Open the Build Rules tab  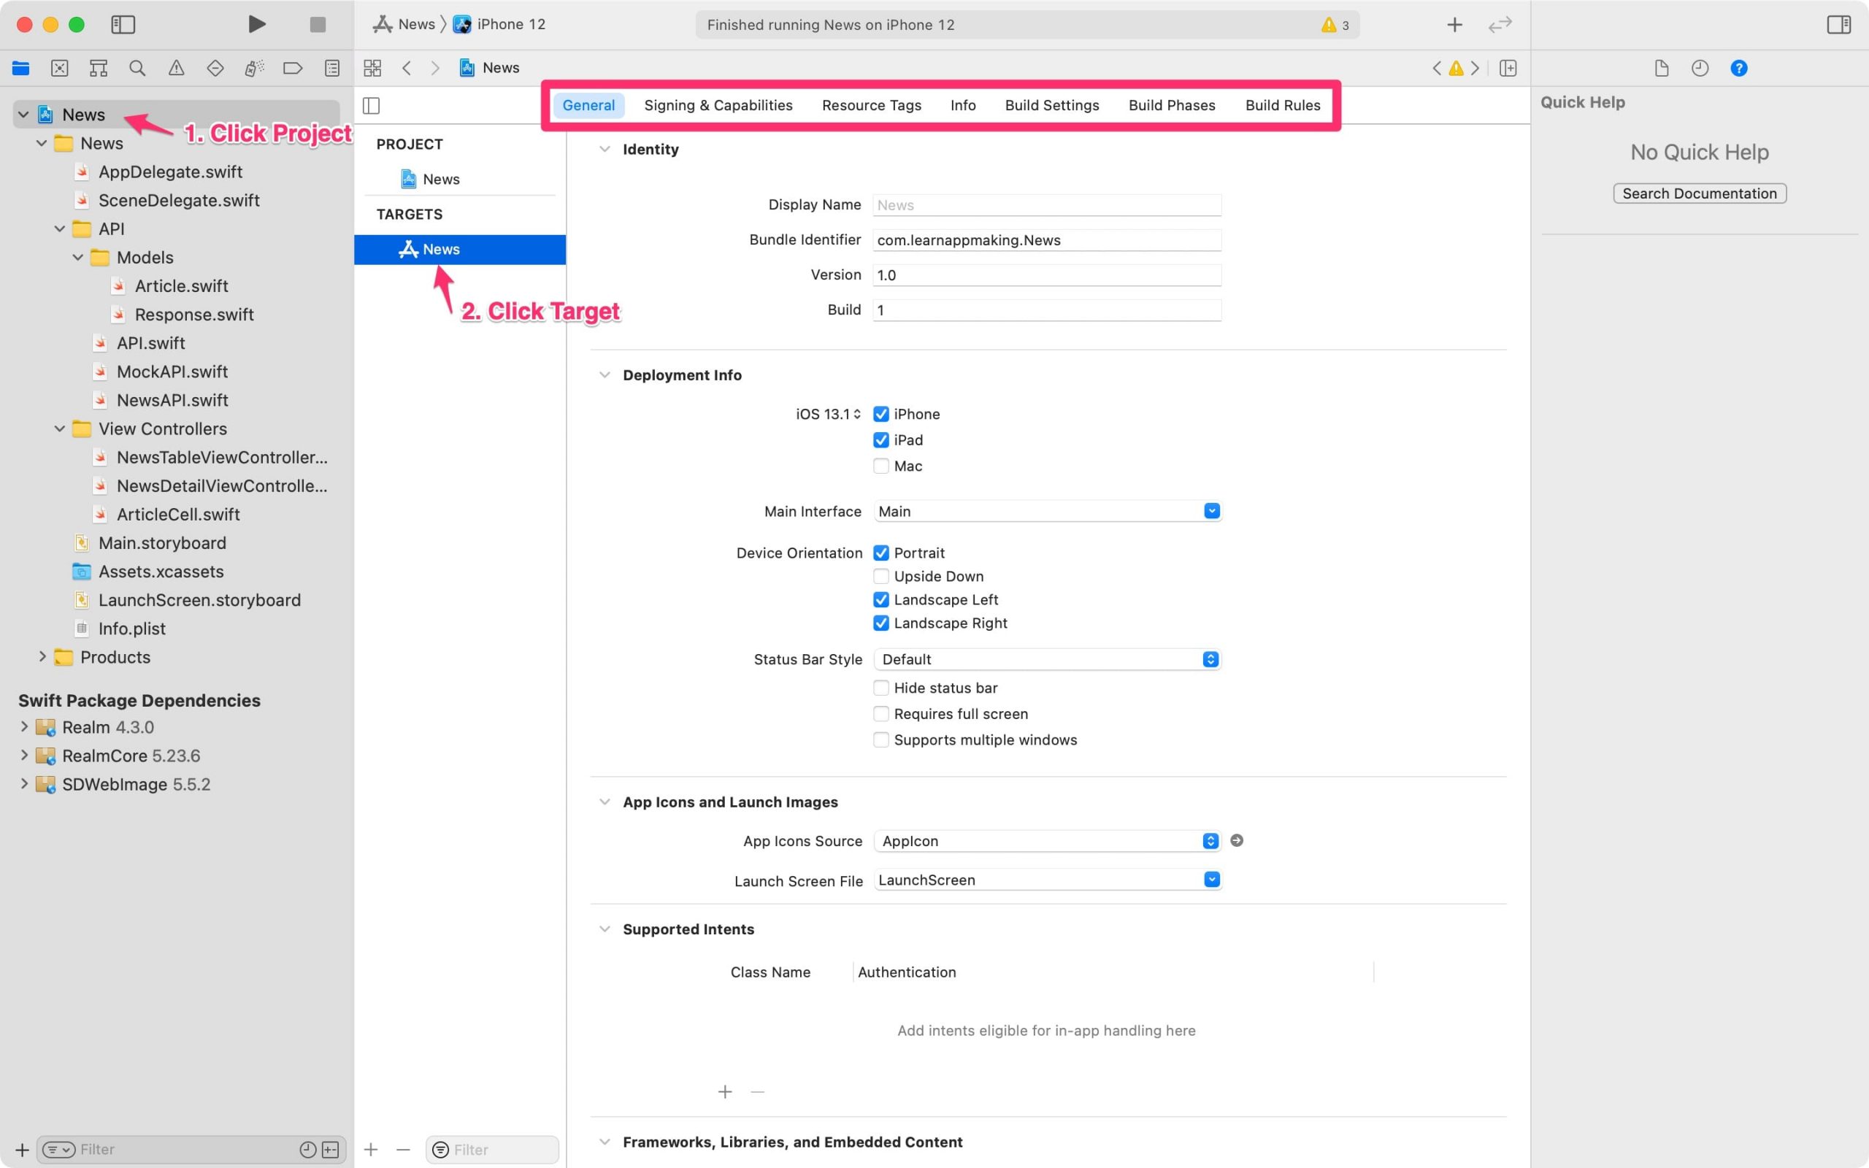pyautogui.click(x=1283, y=105)
